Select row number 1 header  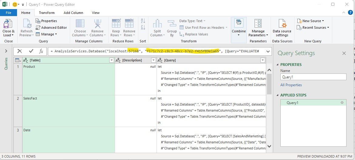click(18, 79)
